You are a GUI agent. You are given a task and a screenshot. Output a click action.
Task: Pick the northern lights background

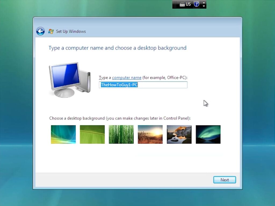pyautogui.click(x=208, y=134)
